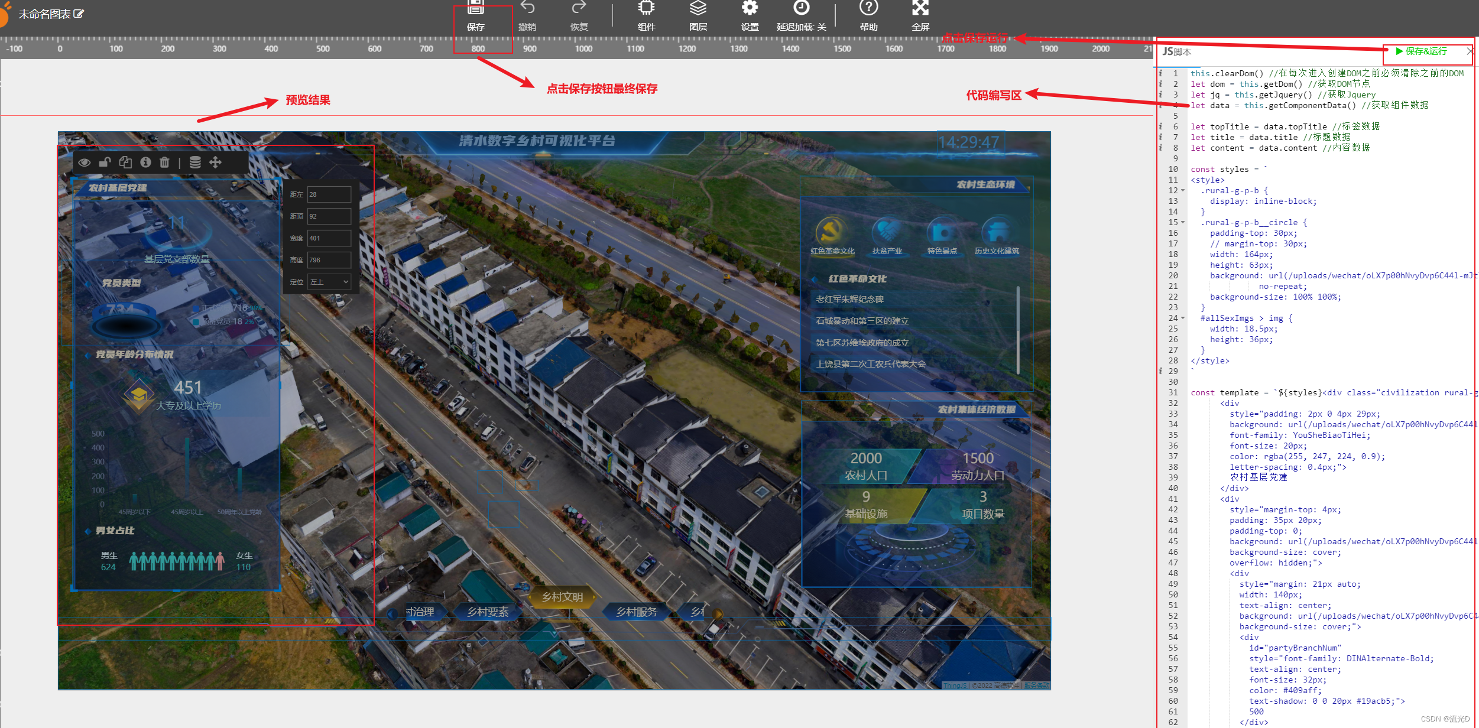Enter 全屏 fullscreen mode
The image size is (1479, 728).
point(920,8)
